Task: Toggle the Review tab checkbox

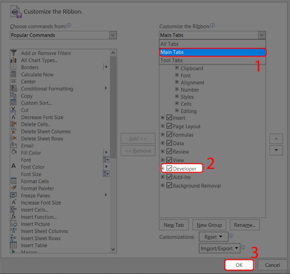Action: click(x=169, y=151)
